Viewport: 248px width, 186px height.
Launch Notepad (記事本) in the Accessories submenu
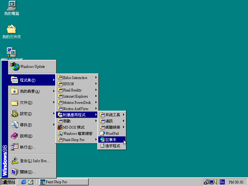click(112, 140)
